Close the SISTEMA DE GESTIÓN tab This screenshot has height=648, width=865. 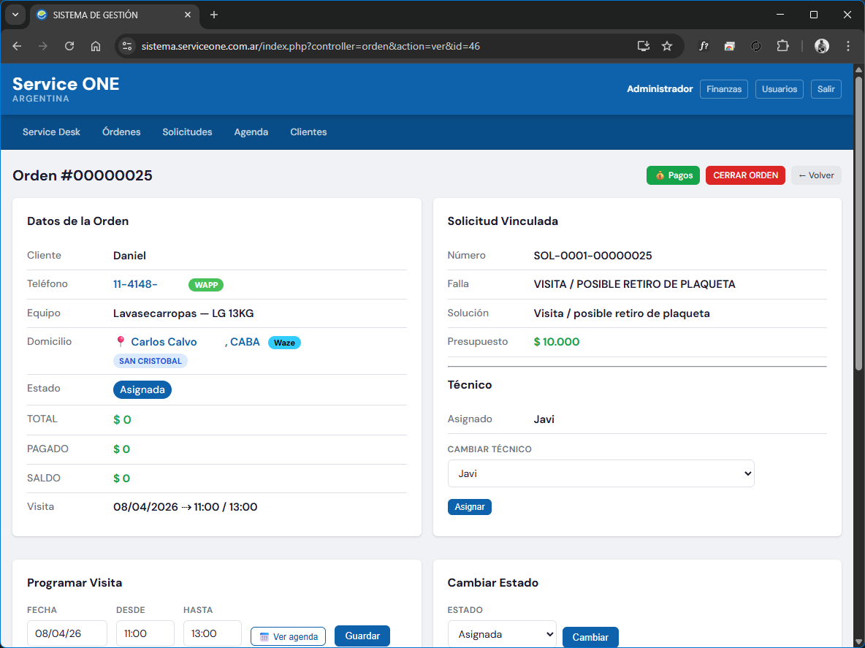pyautogui.click(x=188, y=15)
